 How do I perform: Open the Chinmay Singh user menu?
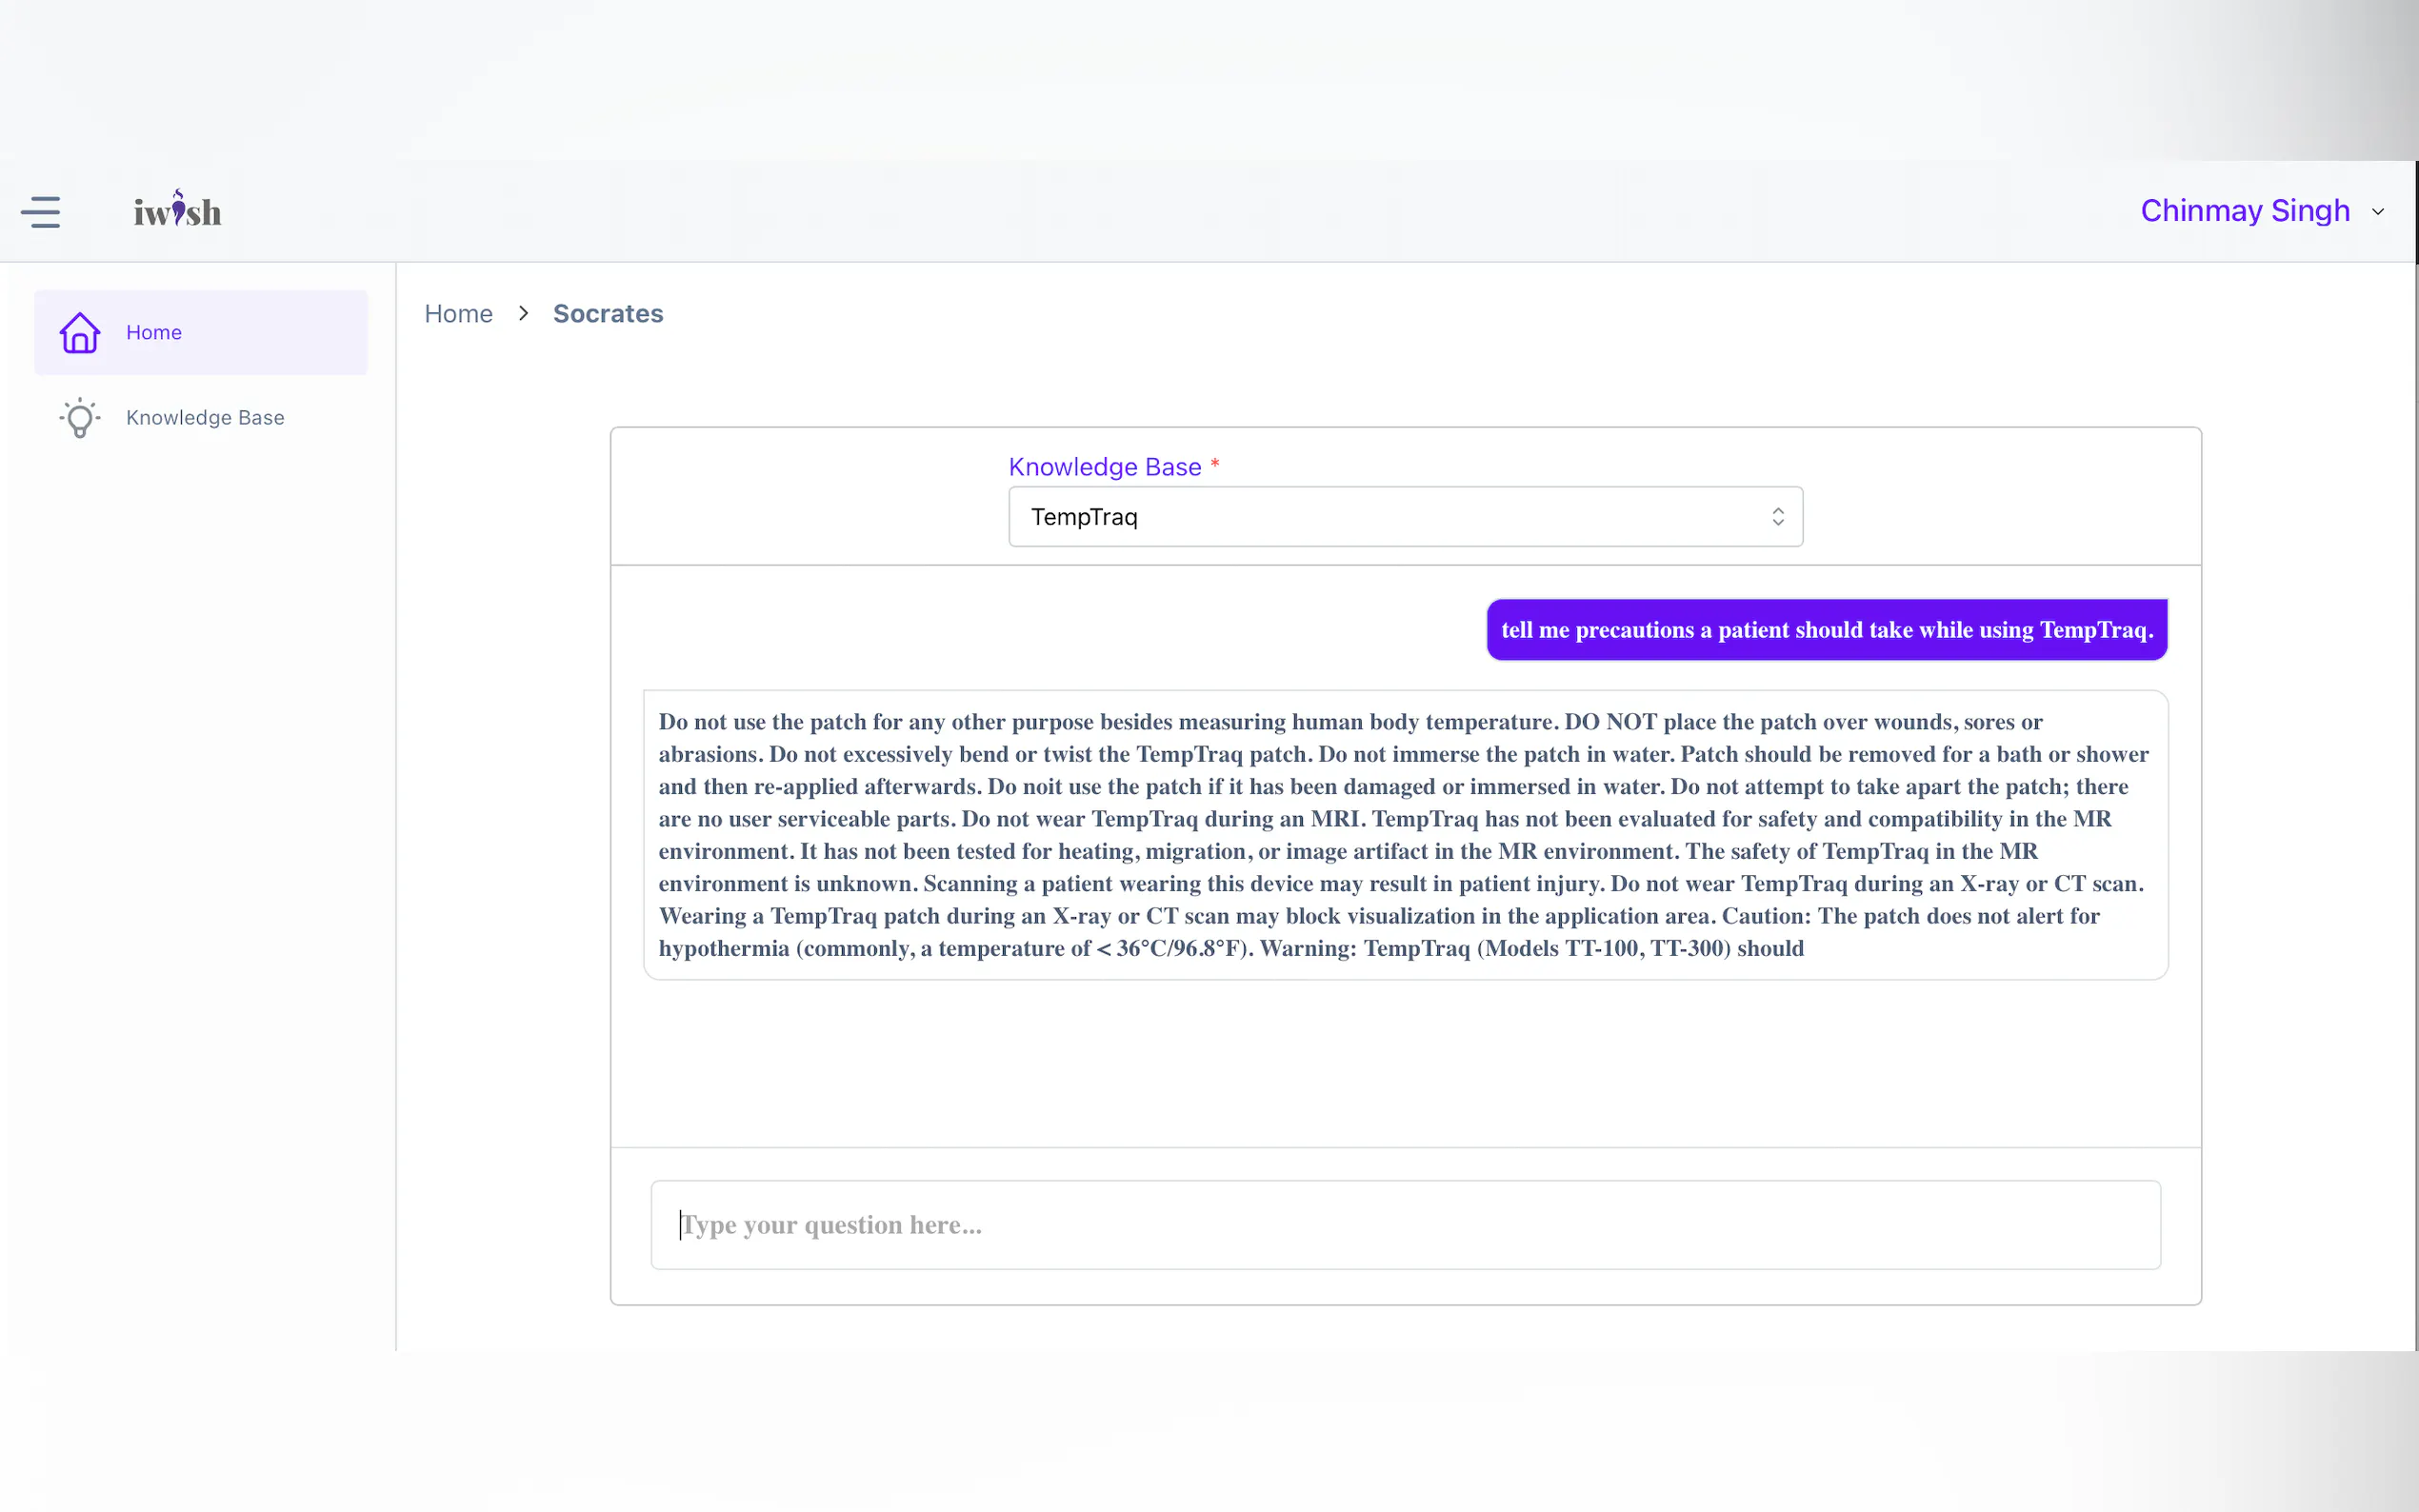(2244, 211)
